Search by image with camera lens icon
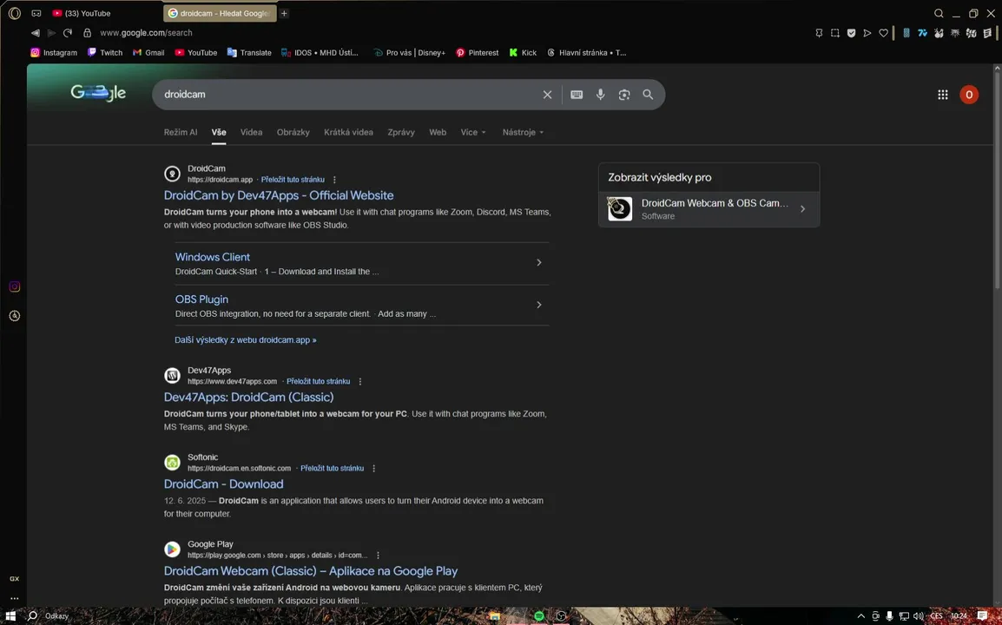Image resolution: width=1002 pixels, height=625 pixels. pyautogui.click(x=624, y=95)
